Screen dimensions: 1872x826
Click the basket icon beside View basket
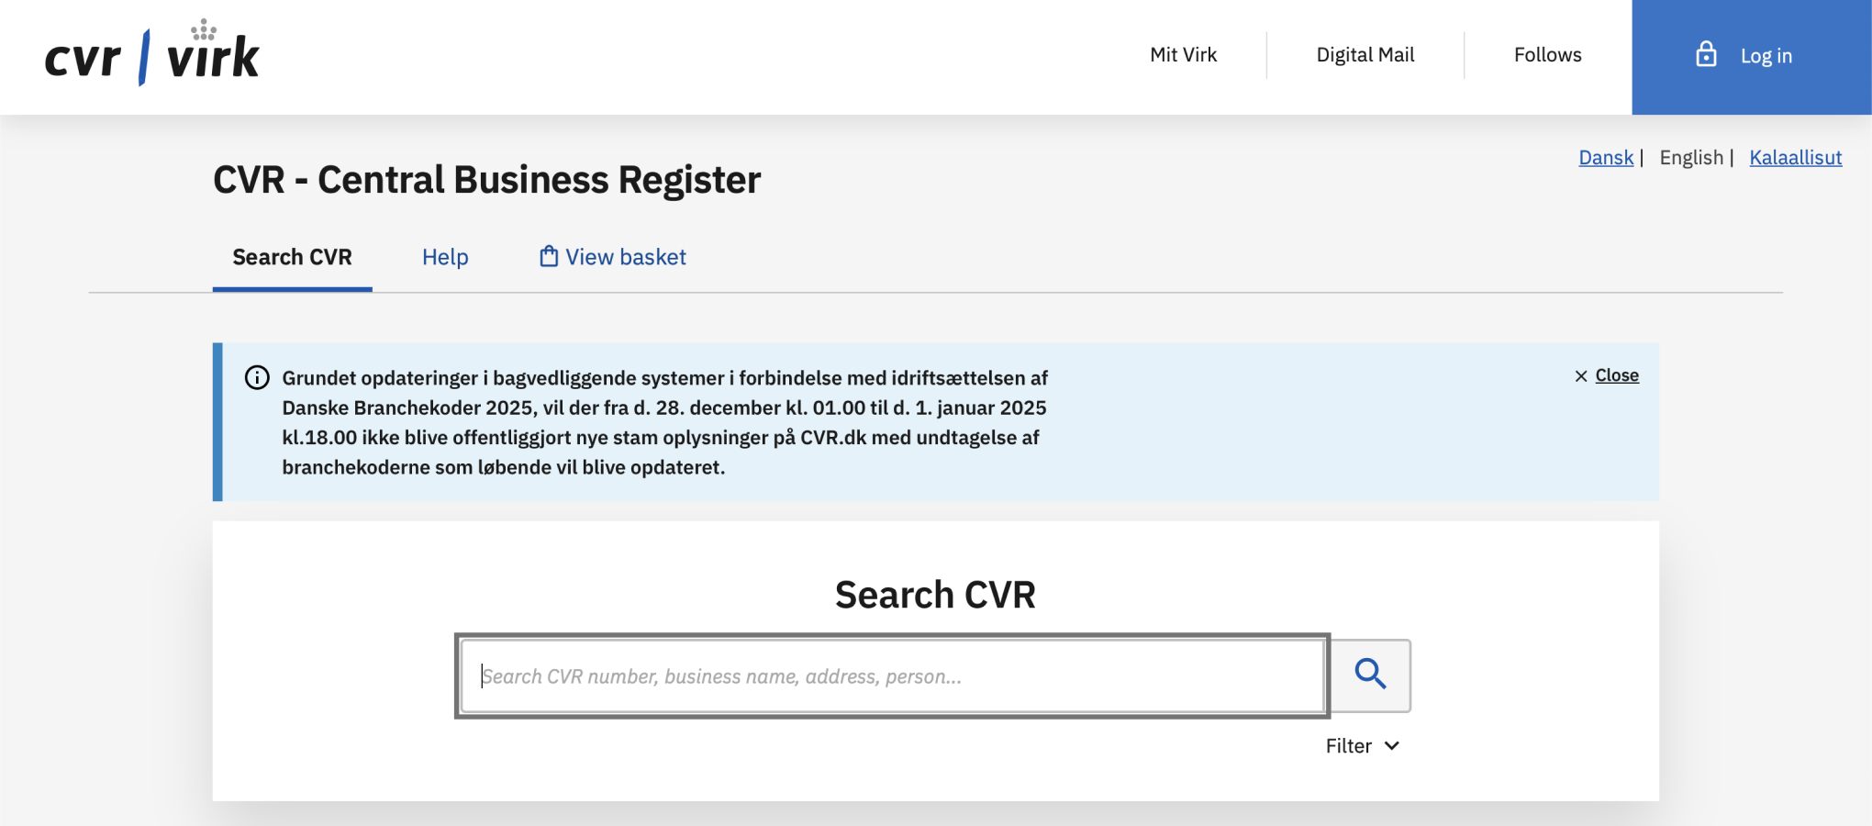(x=549, y=257)
